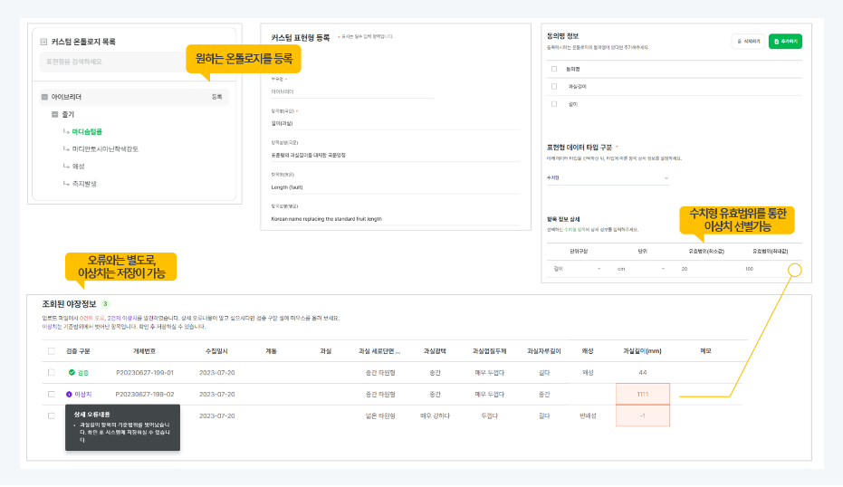Screen dimensions: 843x487
Task: Click 등록 button in 아이브리더 row
Action: (216, 97)
